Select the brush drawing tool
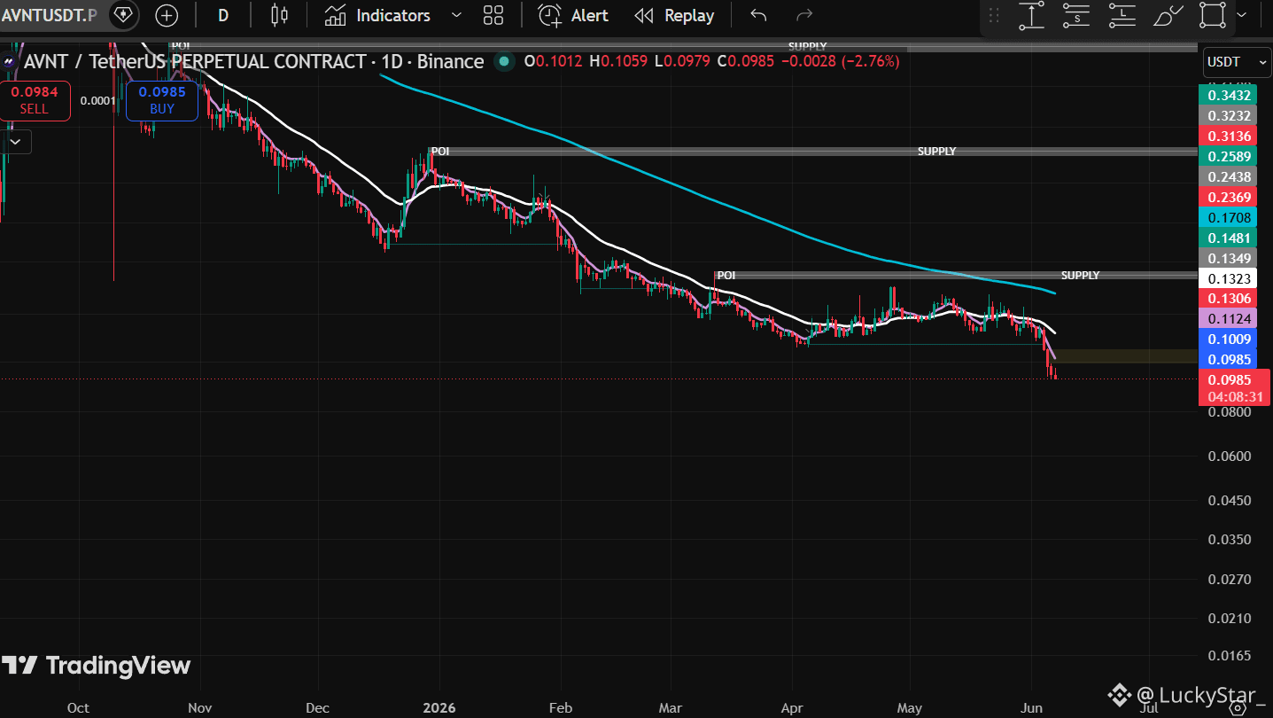This screenshot has width=1273, height=718. pyautogui.click(x=1168, y=15)
